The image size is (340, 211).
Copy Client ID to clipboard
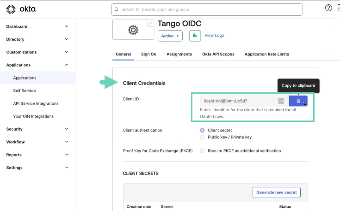(298, 101)
